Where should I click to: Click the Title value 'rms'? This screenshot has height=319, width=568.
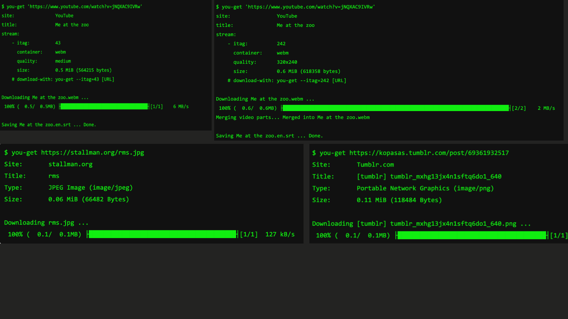54,176
